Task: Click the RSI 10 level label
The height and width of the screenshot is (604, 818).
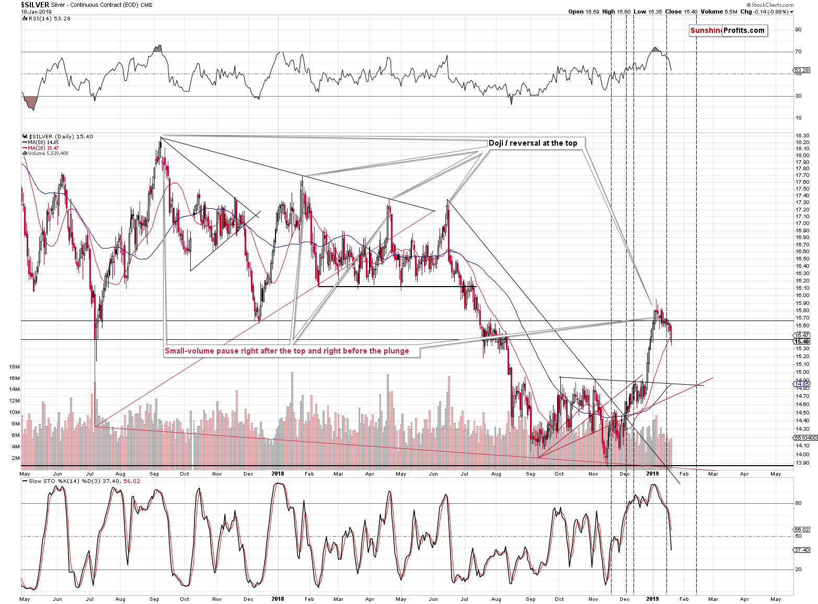Action: click(x=798, y=117)
